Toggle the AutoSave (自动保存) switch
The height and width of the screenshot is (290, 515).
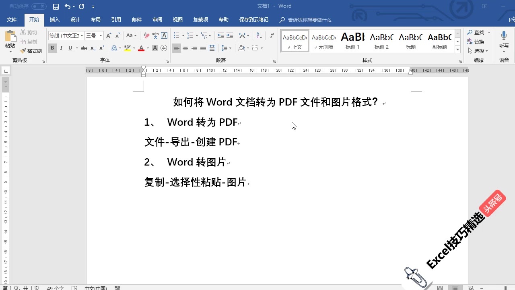pos(39,6)
